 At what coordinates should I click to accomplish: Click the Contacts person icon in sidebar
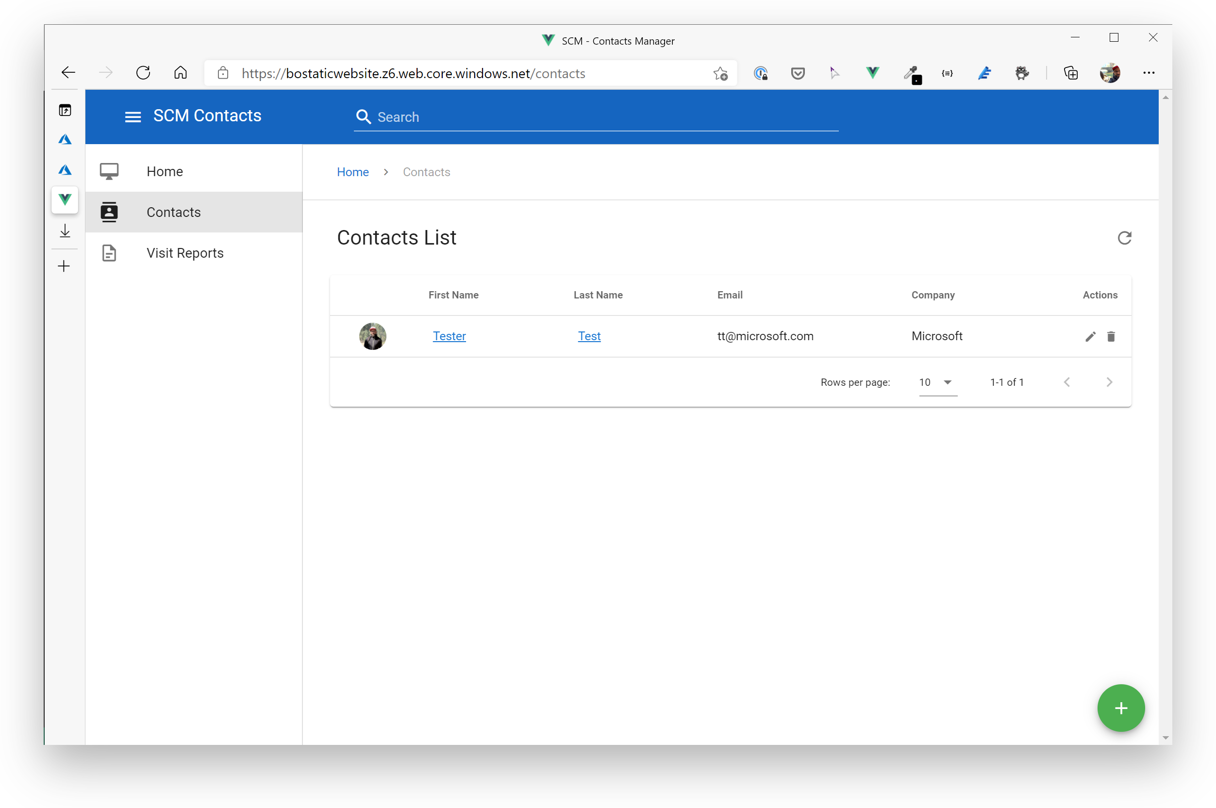108,212
